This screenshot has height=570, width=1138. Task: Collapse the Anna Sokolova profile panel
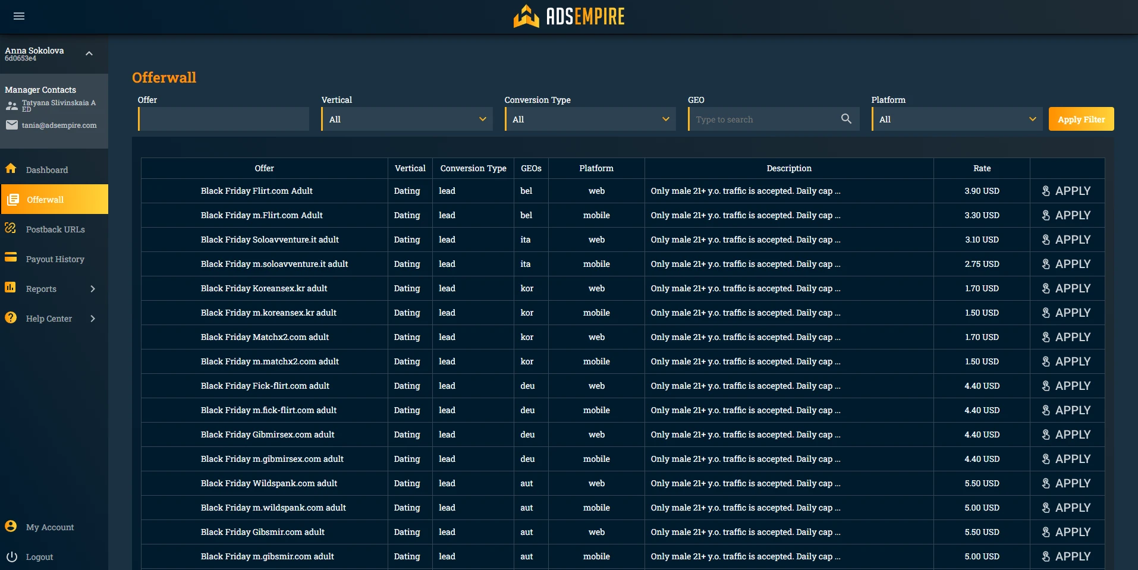coord(89,53)
